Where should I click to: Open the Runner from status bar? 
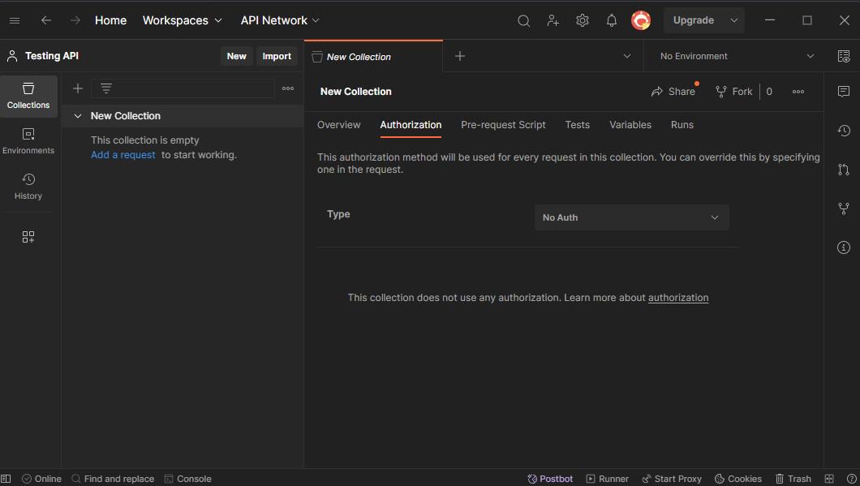click(x=607, y=479)
